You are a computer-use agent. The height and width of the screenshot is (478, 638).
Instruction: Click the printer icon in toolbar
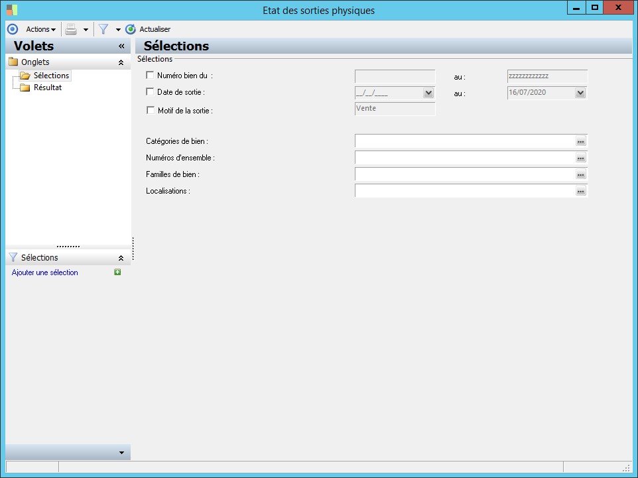71,29
